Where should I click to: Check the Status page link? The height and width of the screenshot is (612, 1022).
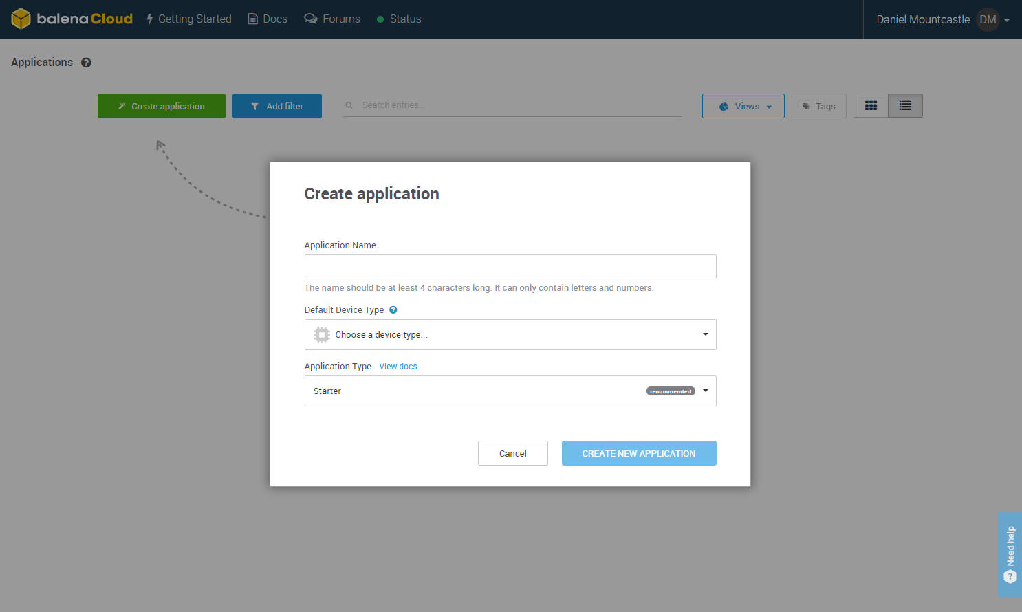(x=399, y=19)
